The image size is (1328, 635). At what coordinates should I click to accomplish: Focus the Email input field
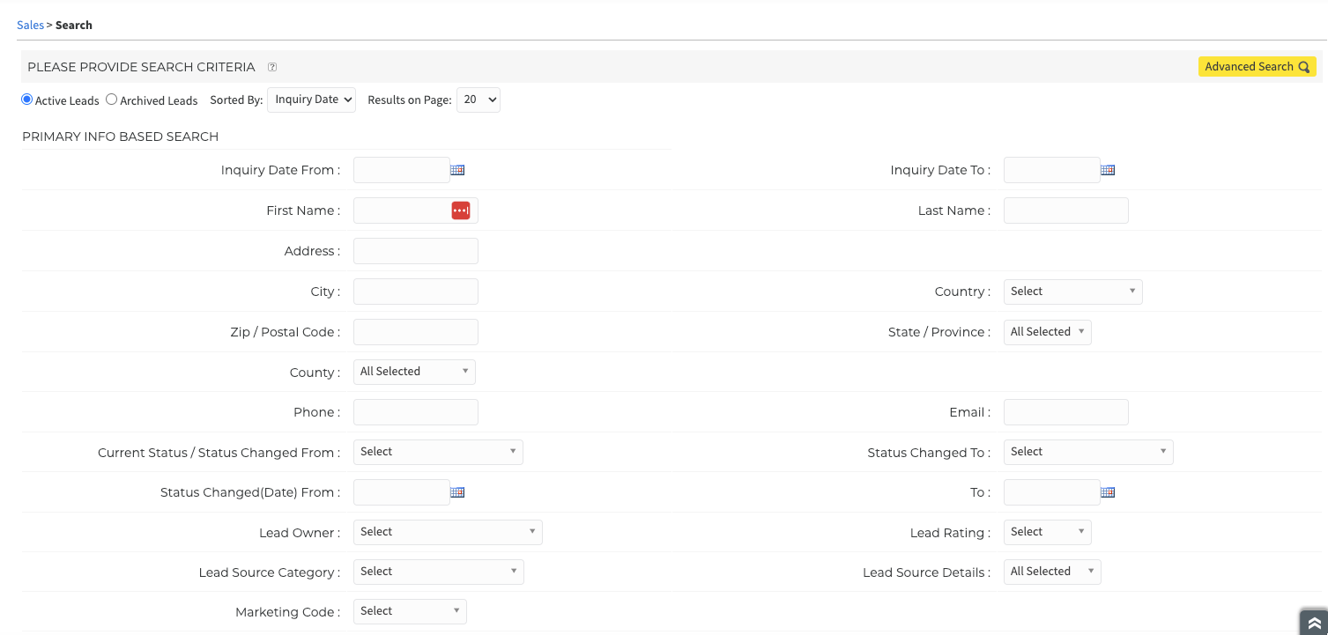point(1065,412)
